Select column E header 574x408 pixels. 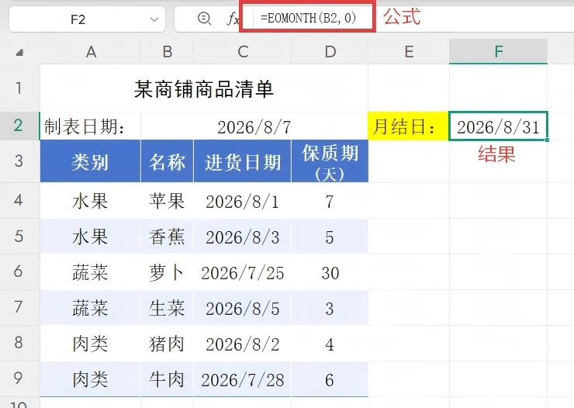pos(409,52)
